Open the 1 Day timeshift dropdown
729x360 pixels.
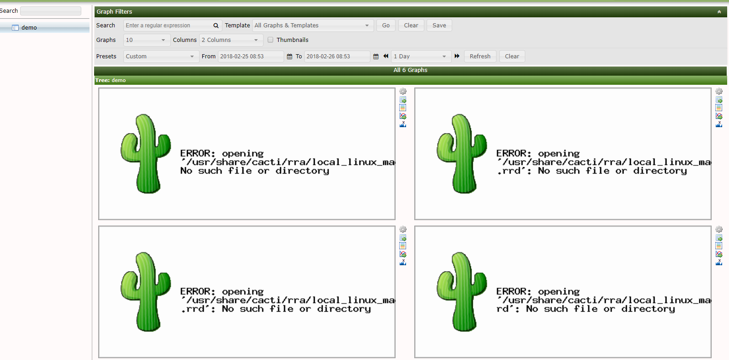click(421, 57)
